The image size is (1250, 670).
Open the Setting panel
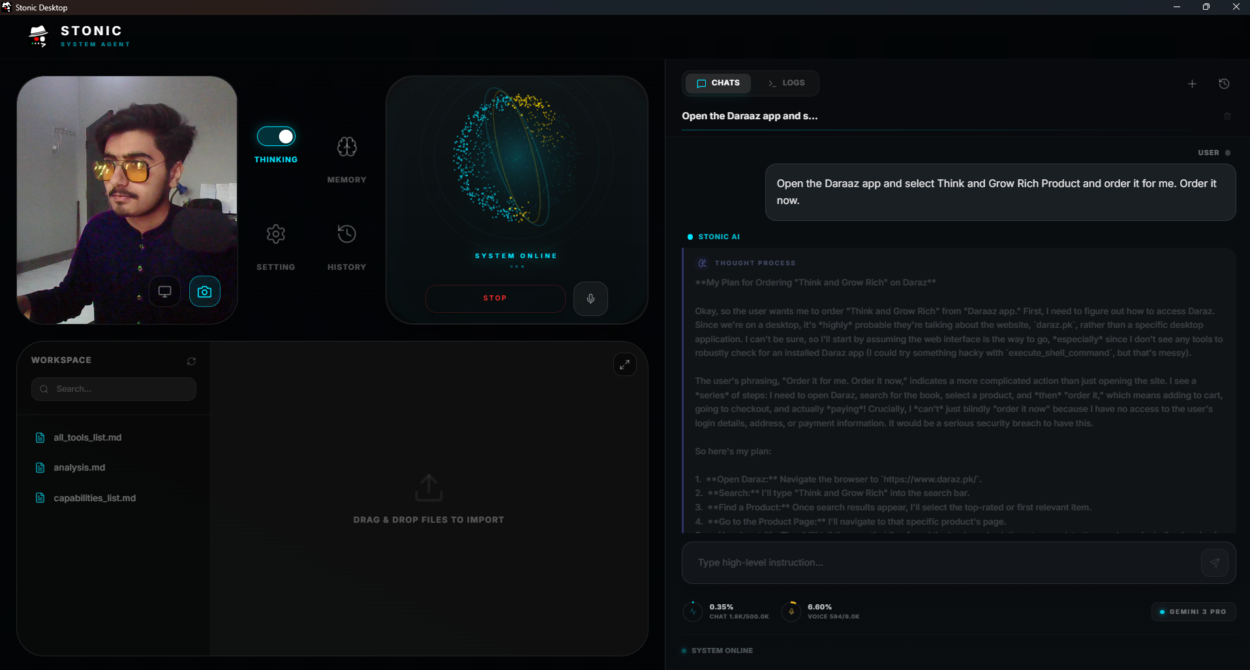(x=275, y=244)
